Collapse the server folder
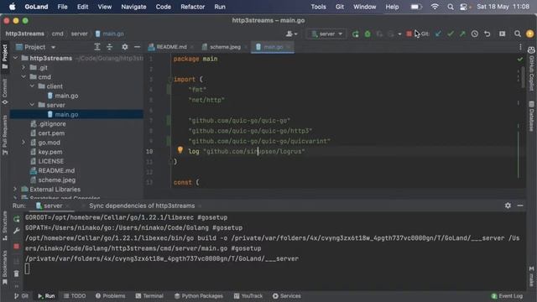 (x=32, y=105)
